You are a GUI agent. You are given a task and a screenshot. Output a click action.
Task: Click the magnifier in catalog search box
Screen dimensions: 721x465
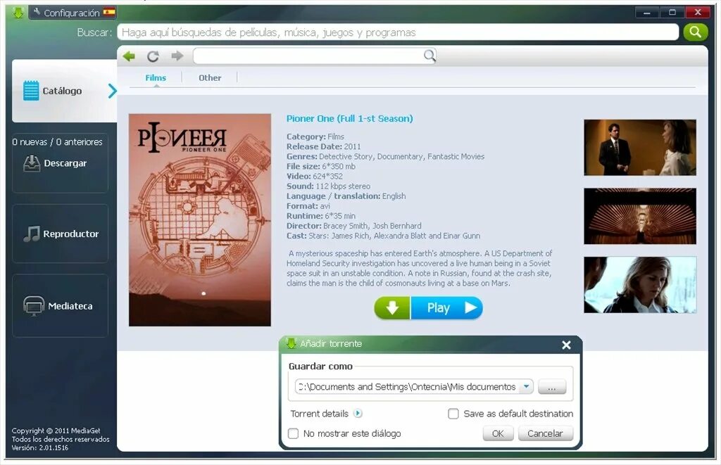coord(430,56)
